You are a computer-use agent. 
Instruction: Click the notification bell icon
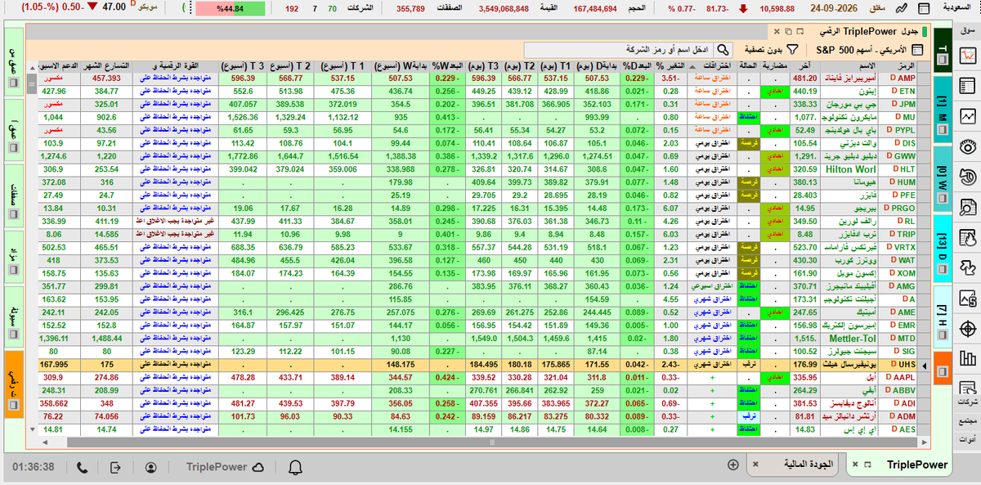point(295,467)
